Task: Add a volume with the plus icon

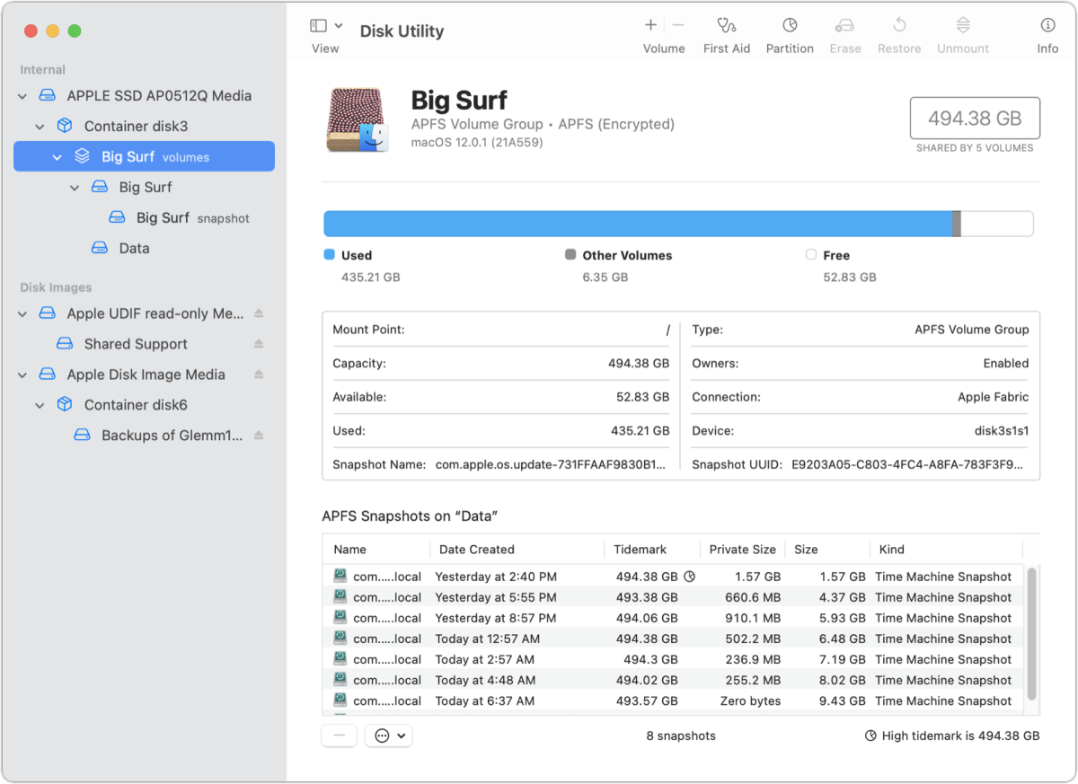Action: pos(650,26)
